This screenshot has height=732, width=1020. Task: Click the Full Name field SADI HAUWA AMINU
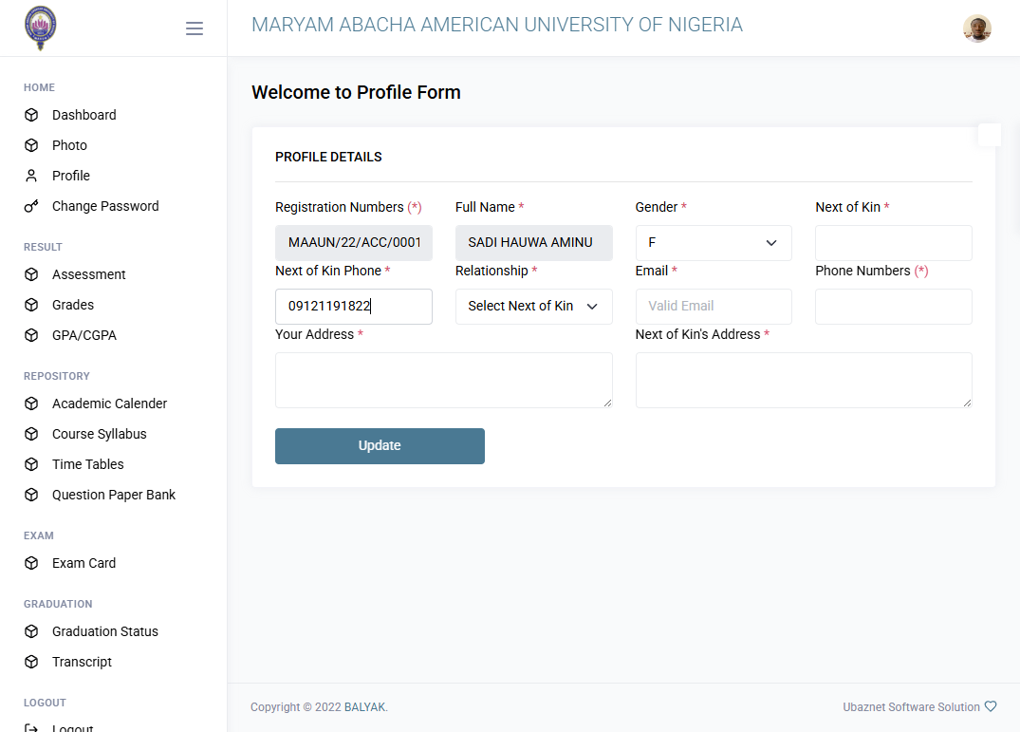533,243
